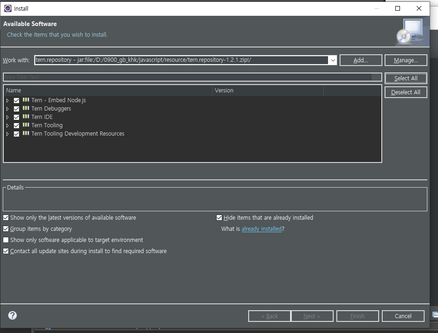Click category icon beside Tern Tooling row

click(x=26, y=125)
